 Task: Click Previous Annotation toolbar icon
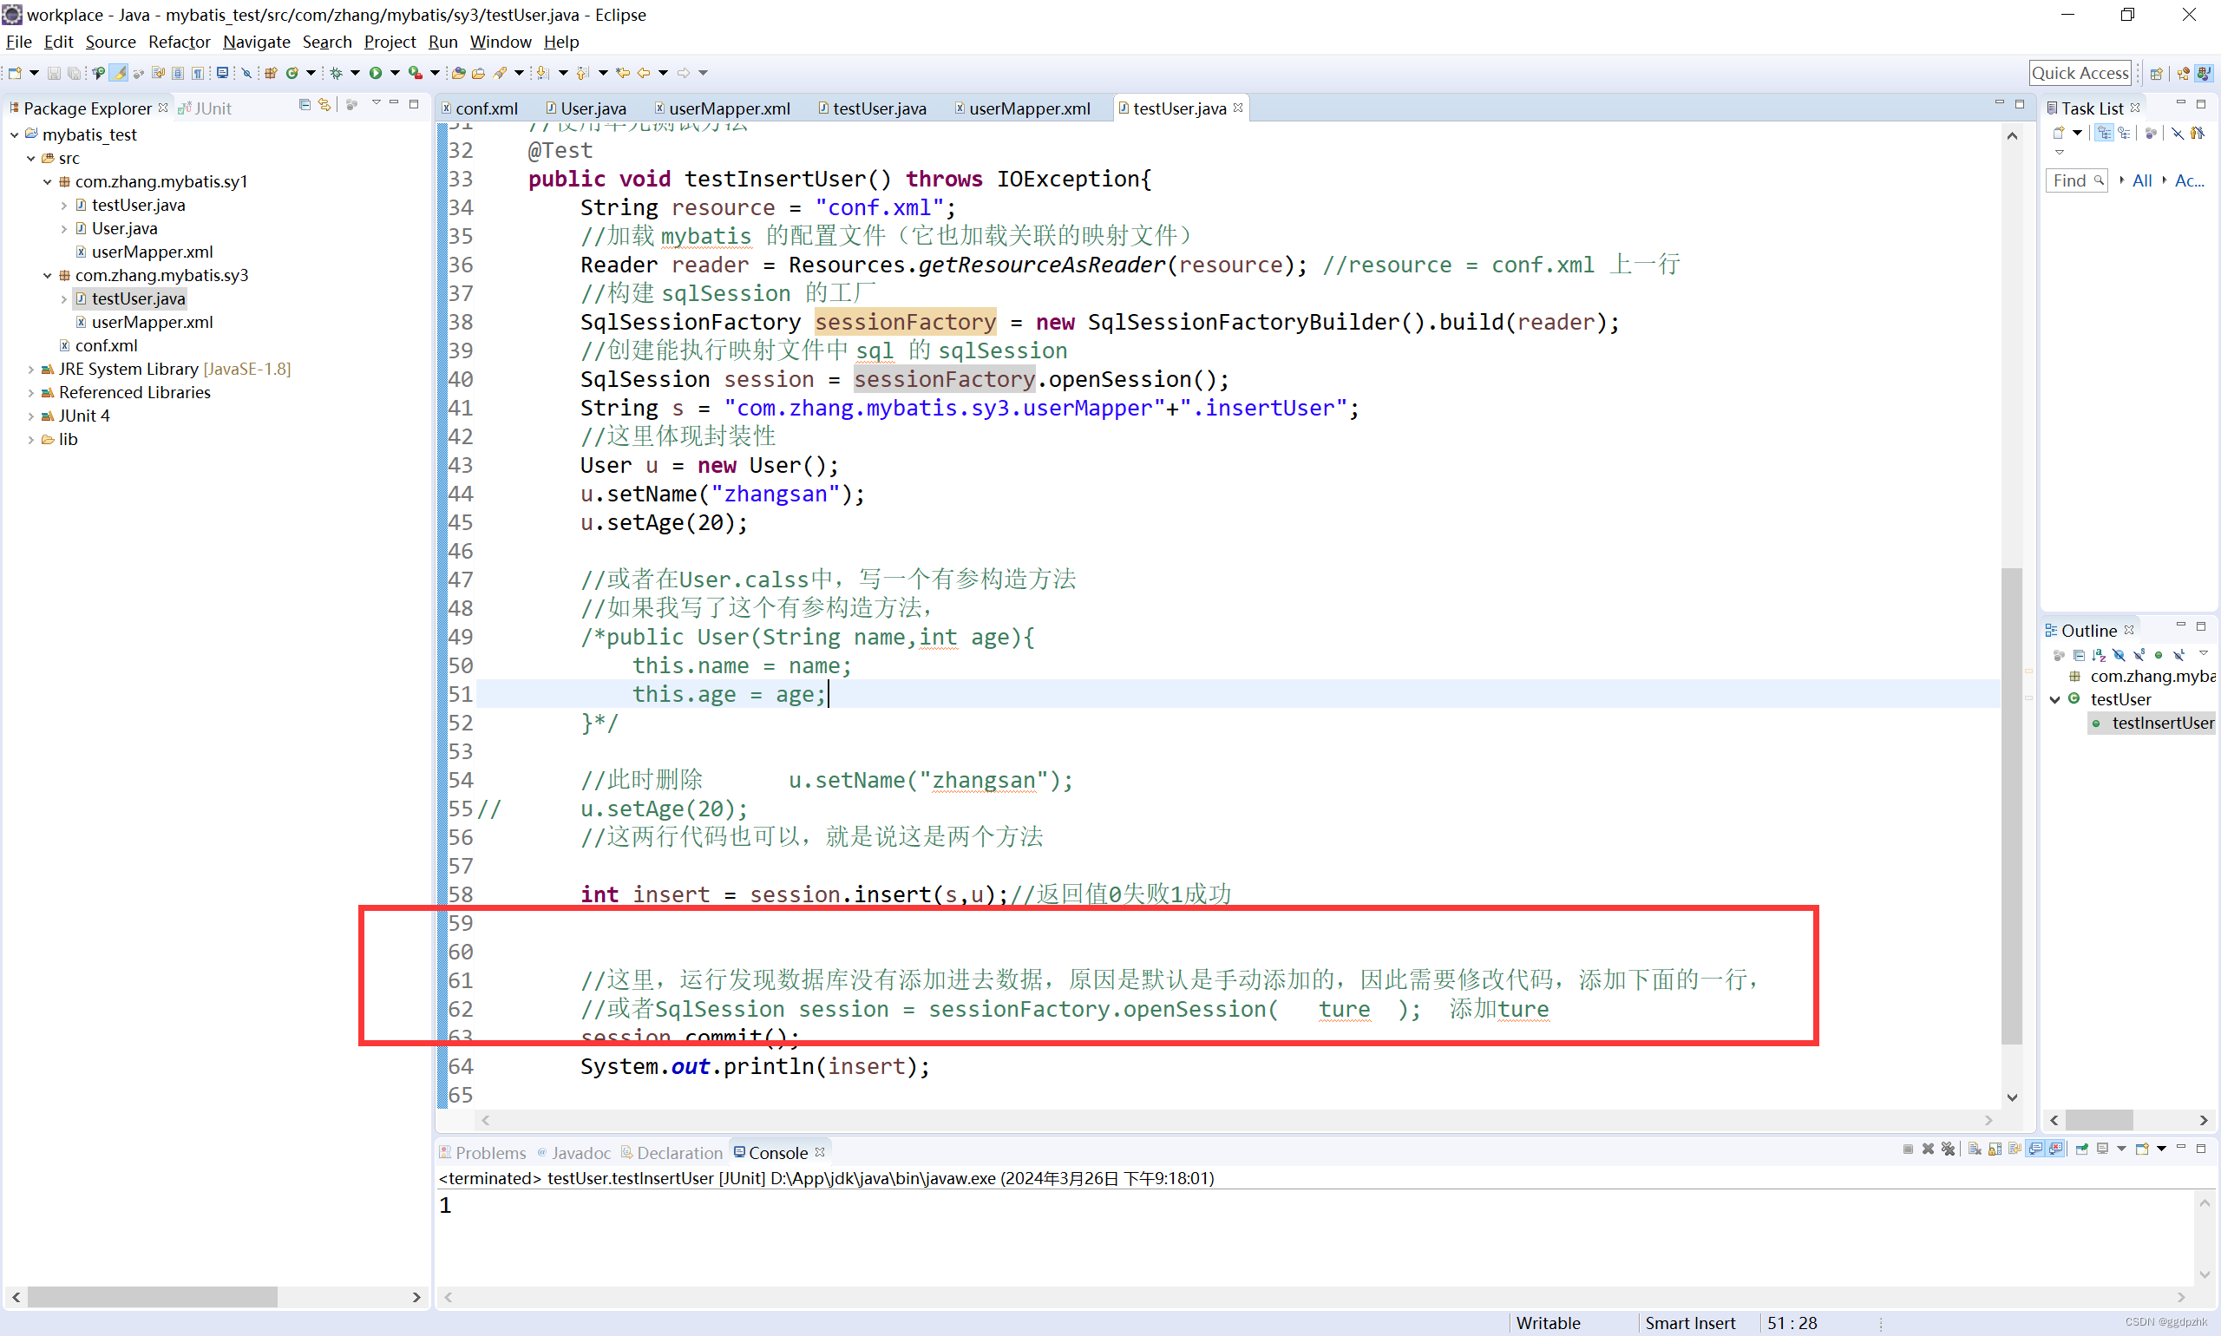point(582,73)
